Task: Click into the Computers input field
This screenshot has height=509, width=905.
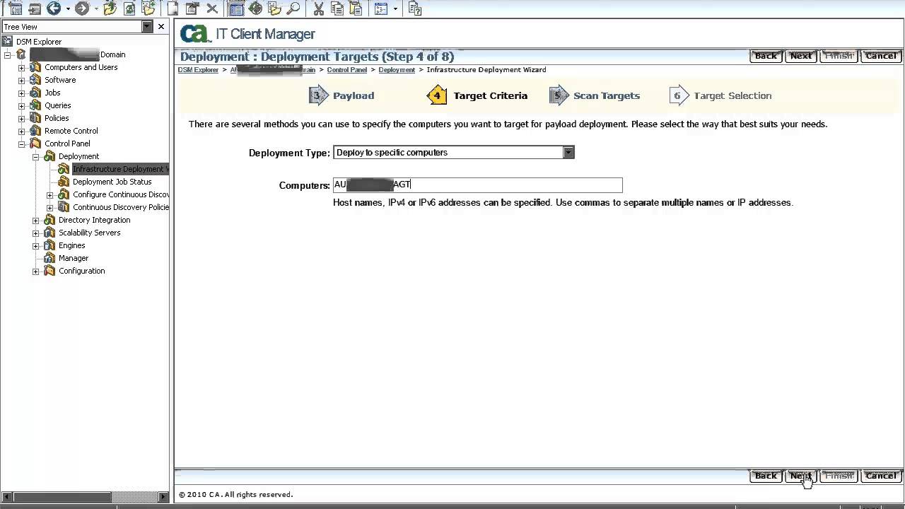Action: point(477,185)
